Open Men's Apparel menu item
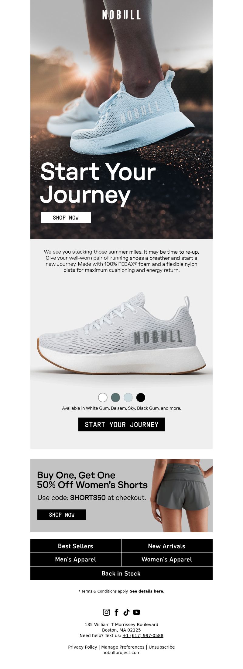Viewport: 243px width, 669px height. (x=76, y=559)
